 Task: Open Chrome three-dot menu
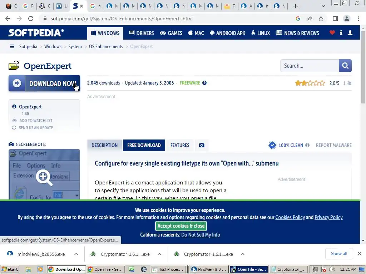(x=358, y=19)
